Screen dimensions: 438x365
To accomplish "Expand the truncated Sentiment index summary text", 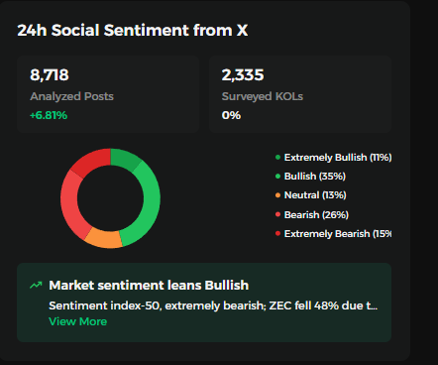I will click(213, 305).
